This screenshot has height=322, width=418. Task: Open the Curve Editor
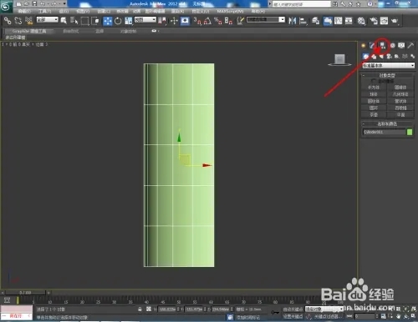[x=338, y=21]
